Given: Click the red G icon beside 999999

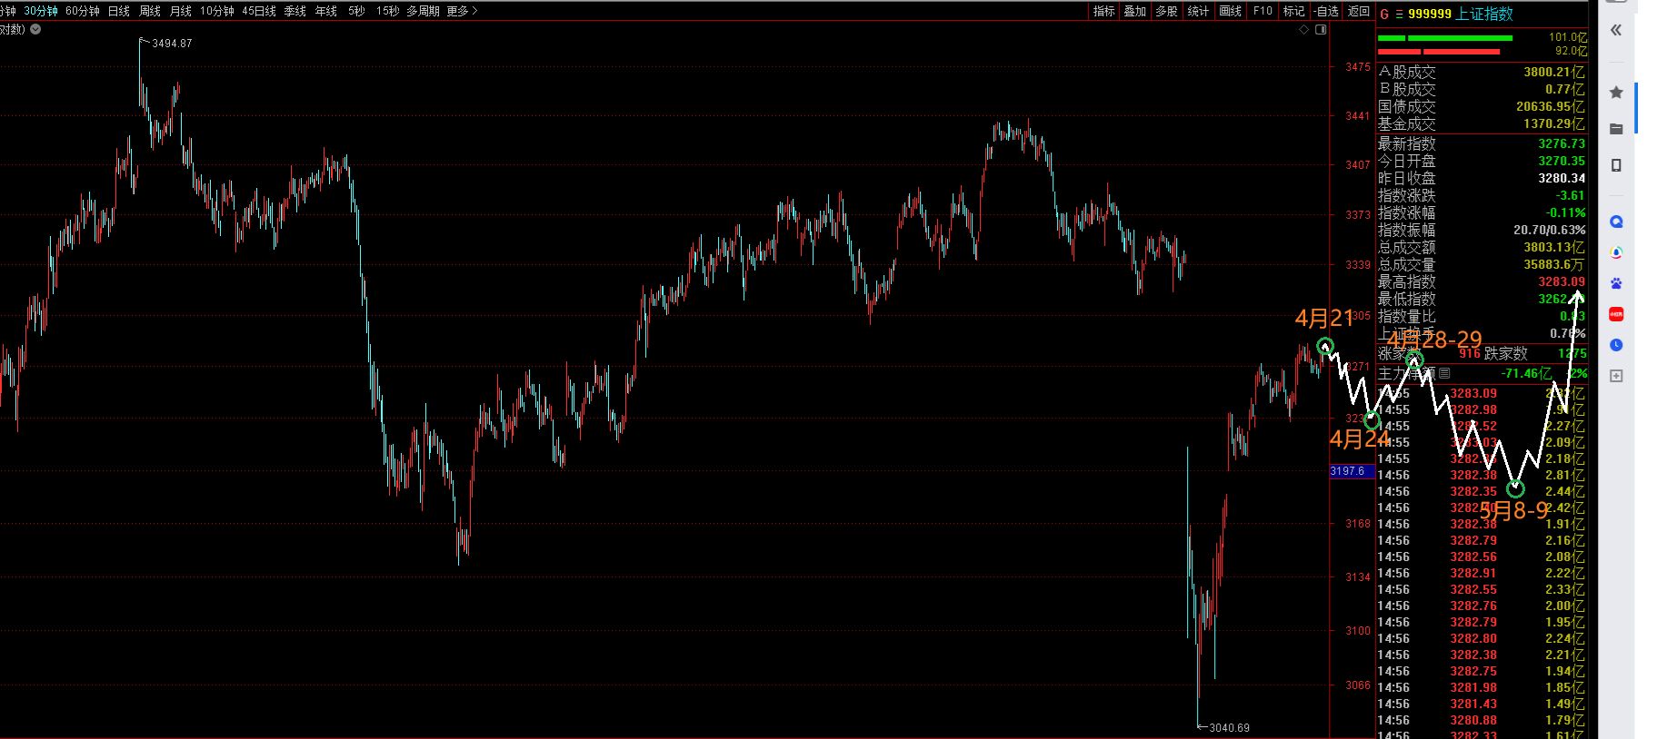Looking at the screenshot, I should pos(1384,15).
